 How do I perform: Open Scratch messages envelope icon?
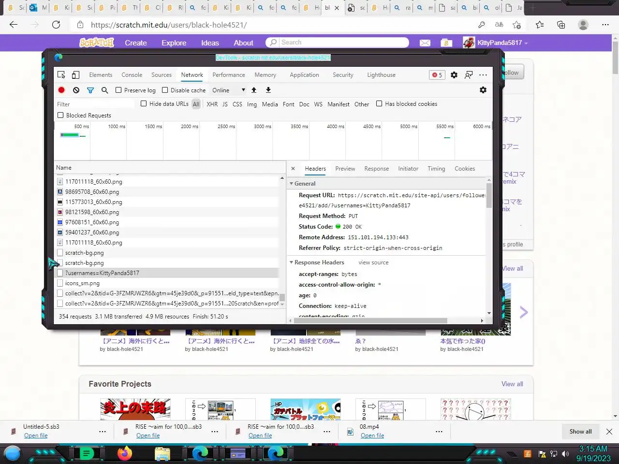425,43
